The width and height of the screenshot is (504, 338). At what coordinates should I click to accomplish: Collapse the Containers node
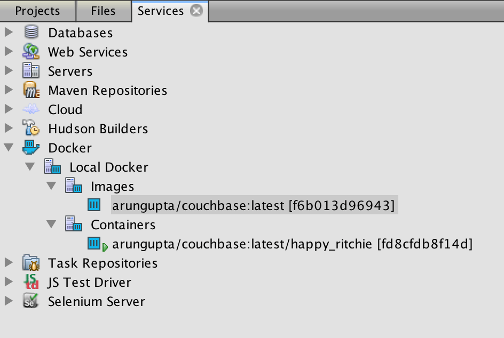point(51,224)
